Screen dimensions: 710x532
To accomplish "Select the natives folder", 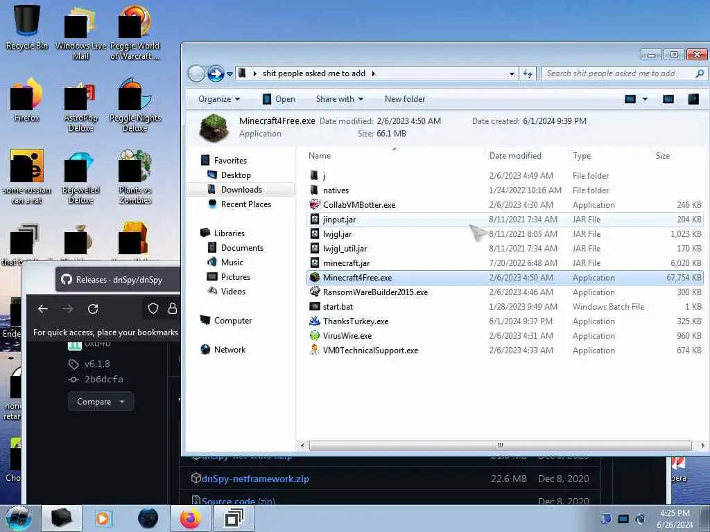I will pos(505,190).
